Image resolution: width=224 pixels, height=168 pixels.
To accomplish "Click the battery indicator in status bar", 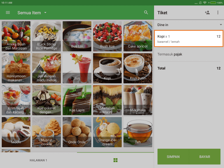I will [213, 3].
